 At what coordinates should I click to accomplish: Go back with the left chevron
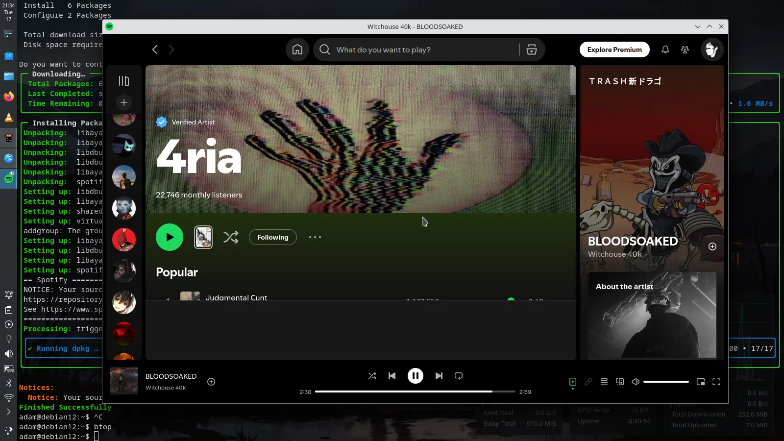tap(155, 49)
